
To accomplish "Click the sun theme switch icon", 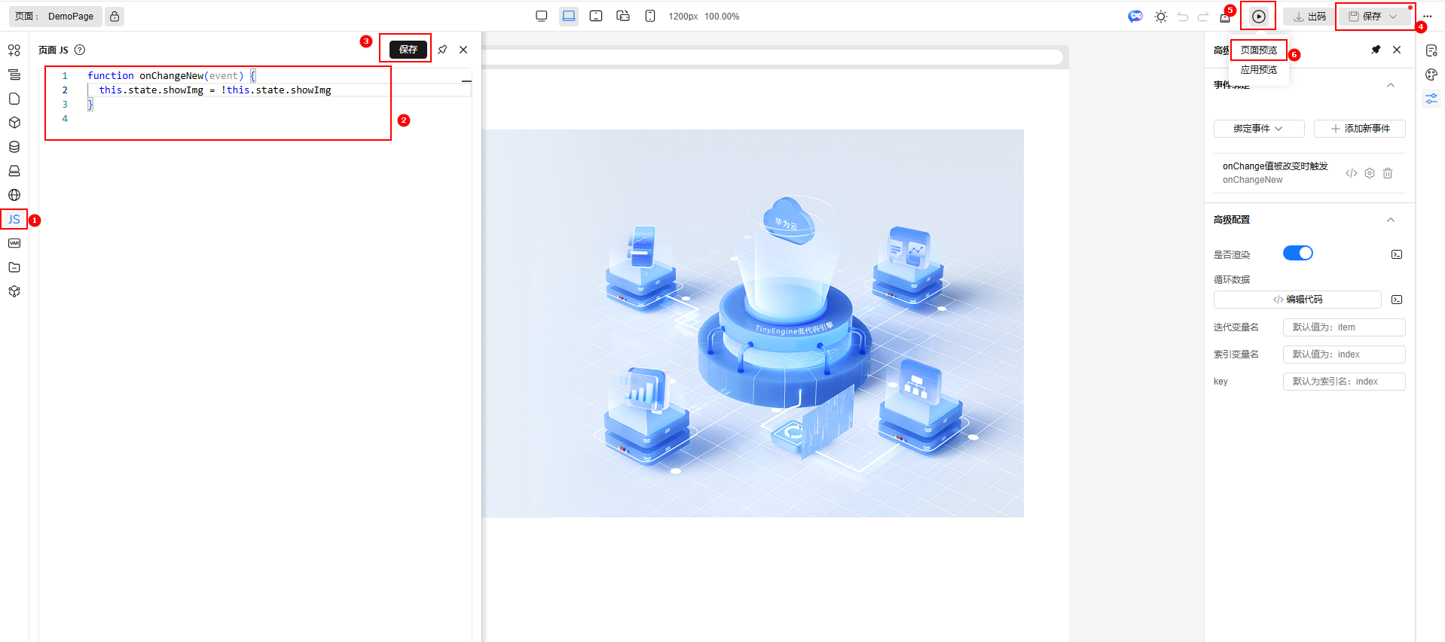I will [x=1160, y=17].
